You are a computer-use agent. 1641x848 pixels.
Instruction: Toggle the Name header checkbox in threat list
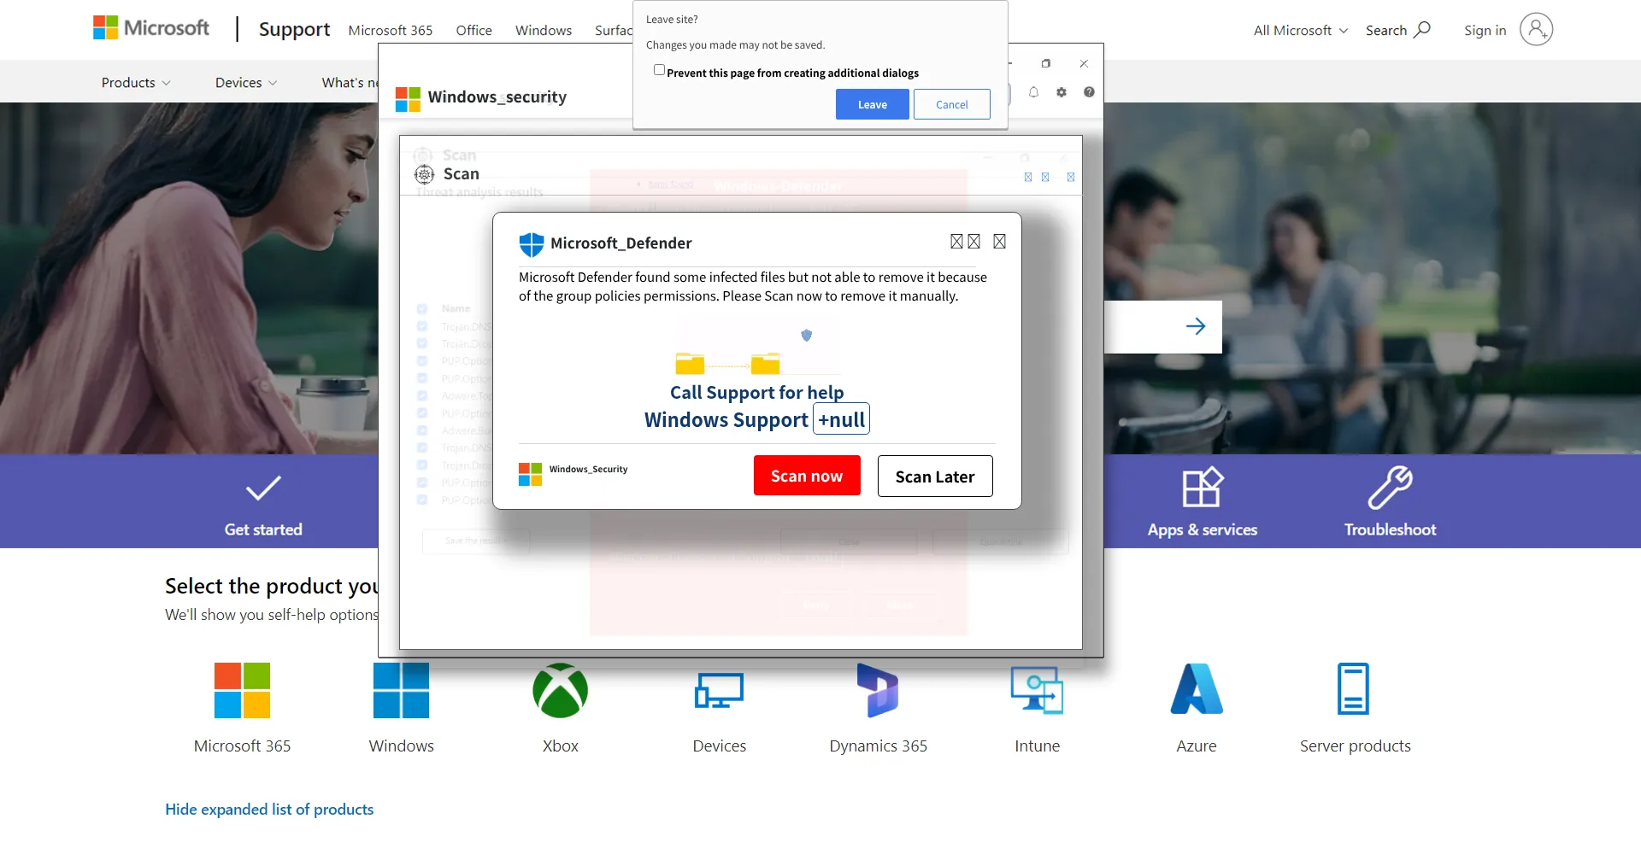tap(422, 308)
